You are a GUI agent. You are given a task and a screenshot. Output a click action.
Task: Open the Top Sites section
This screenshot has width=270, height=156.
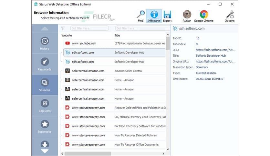[45, 106]
